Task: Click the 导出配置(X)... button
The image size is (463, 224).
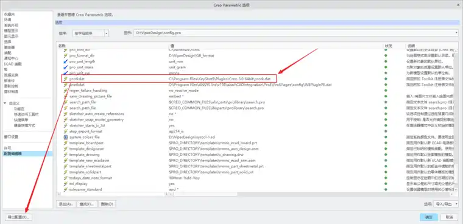Action: (x=19, y=217)
